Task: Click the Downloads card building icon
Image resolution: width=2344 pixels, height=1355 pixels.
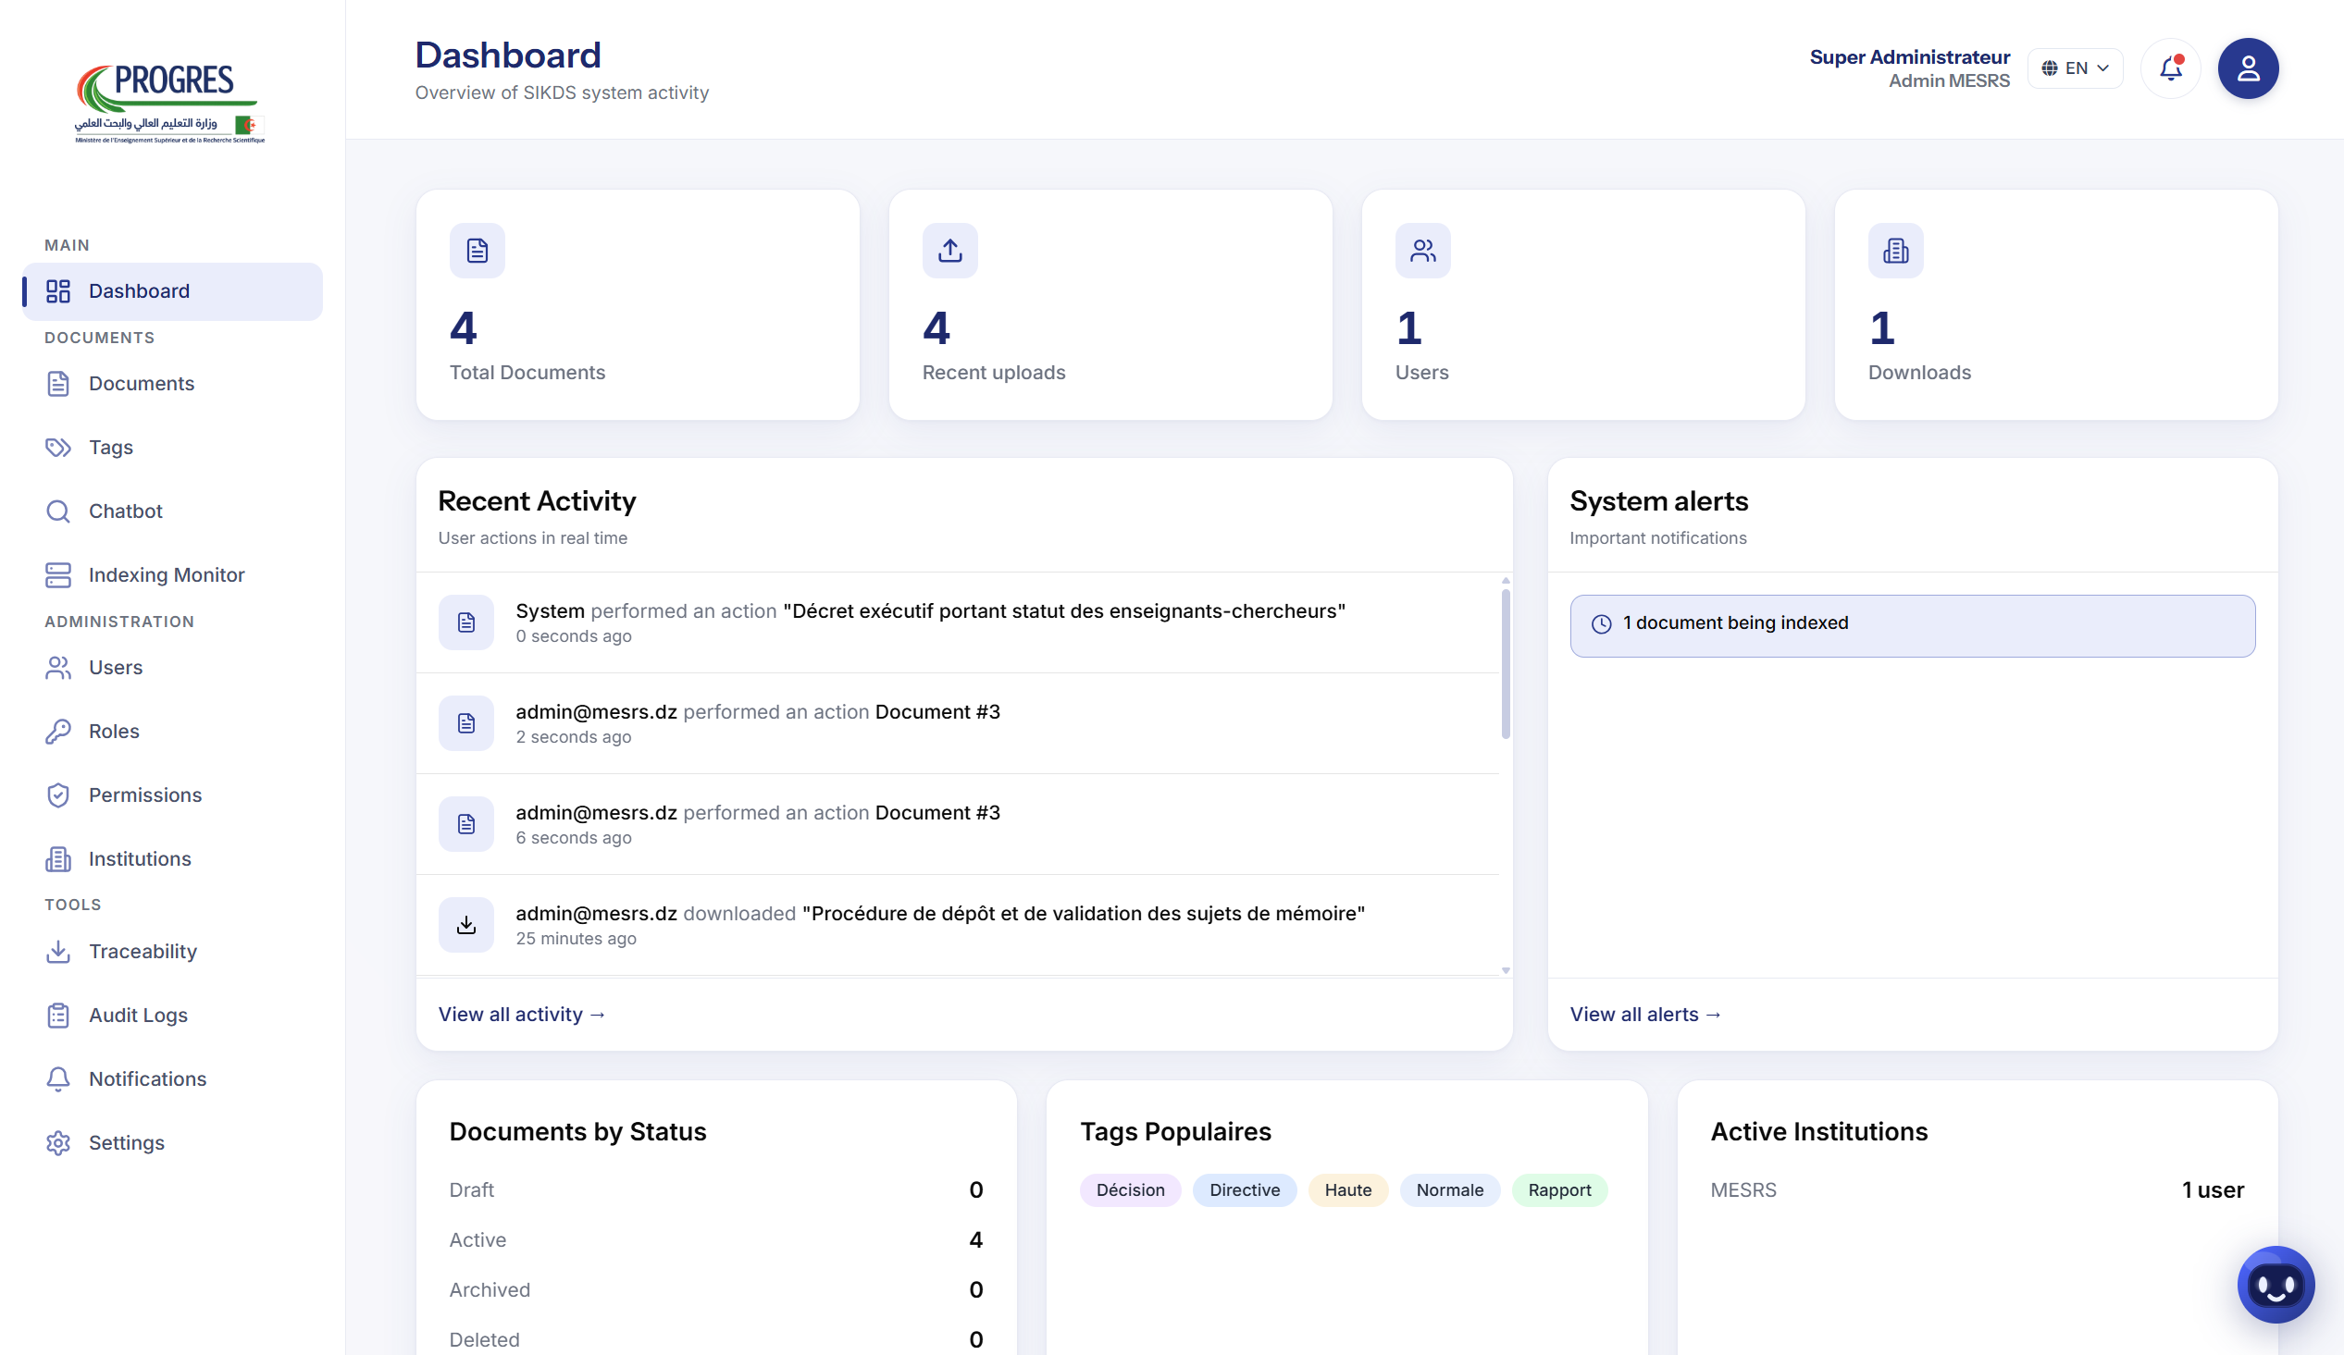Action: coord(1896,251)
